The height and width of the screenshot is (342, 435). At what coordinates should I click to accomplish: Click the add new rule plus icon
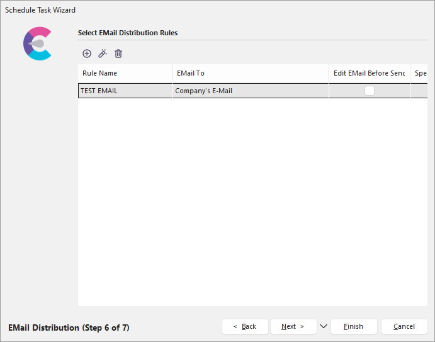click(x=87, y=54)
